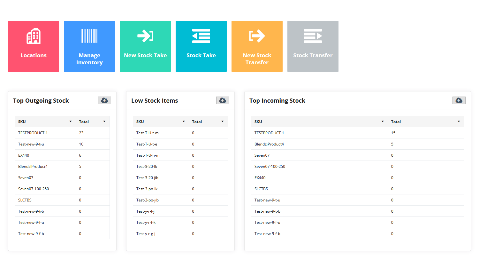Open Total column dropdown in Low Stock Items
This screenshot has height=275, width=479.
[x=223, y=122]
